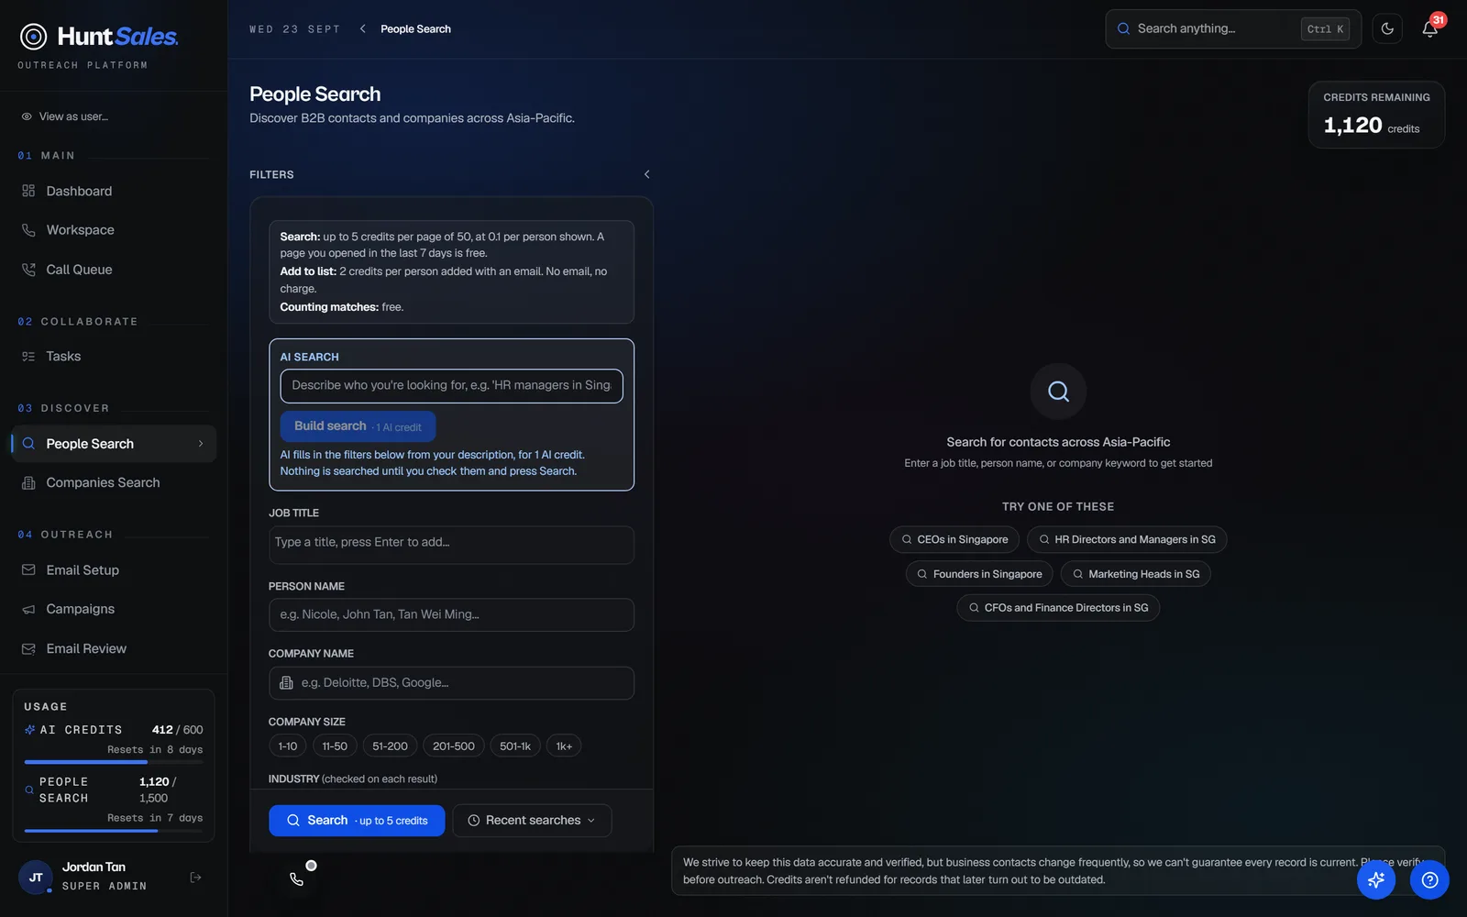The image size is (1467, 917).
Task: Open the AI sparkle assistant button
Action: pyautogui.click(x=1376, y=880)
